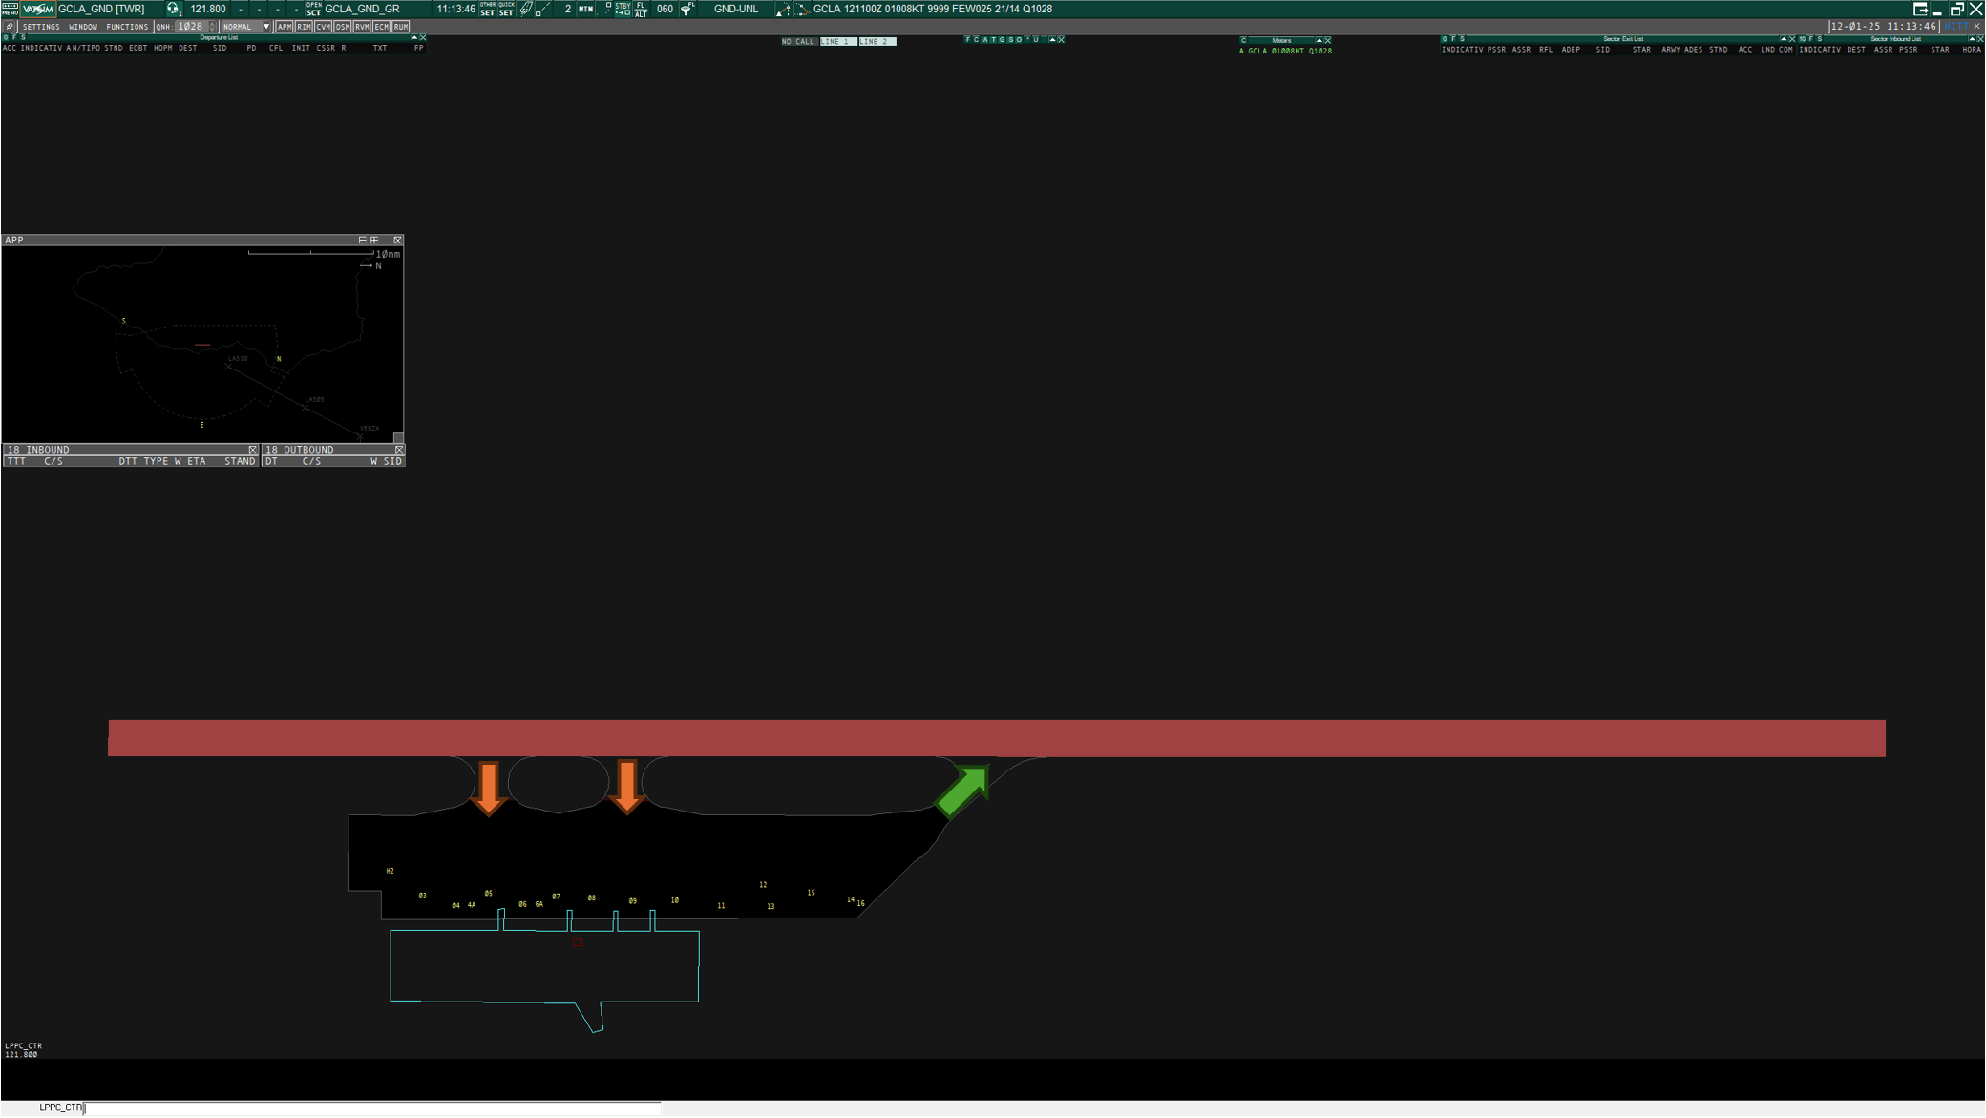1986x1118 pixels.
Task: Select the LINE 1 button
Action: coord(837,41)
